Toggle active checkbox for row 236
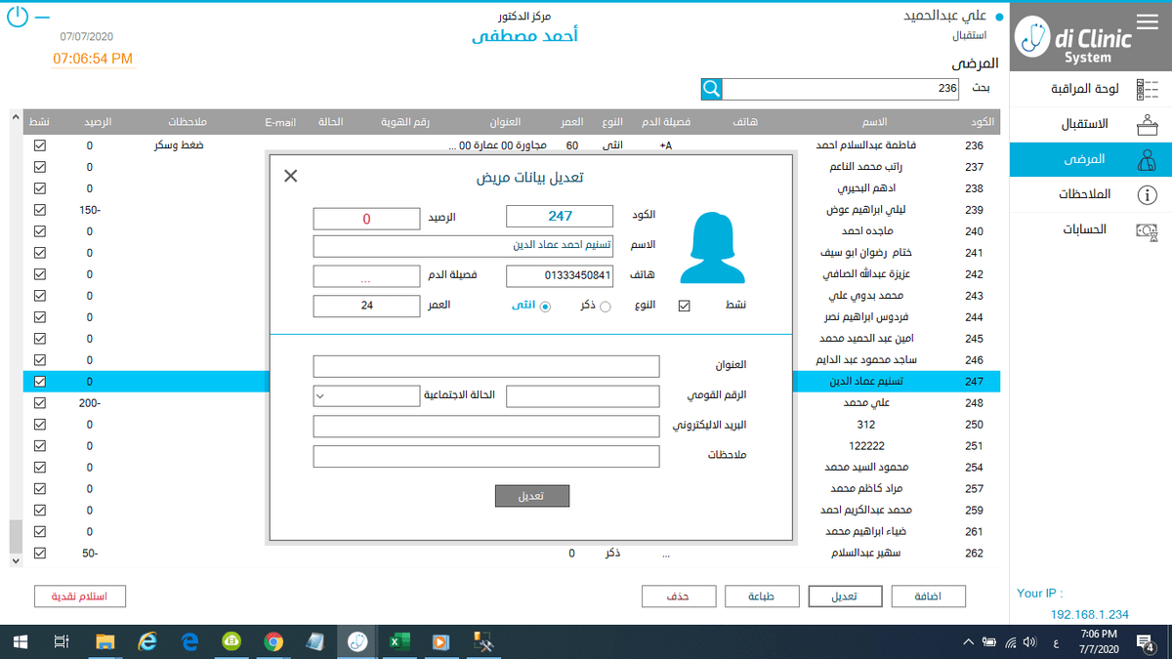This screenshot has width=1172, height=659. [x=40, y=144]
